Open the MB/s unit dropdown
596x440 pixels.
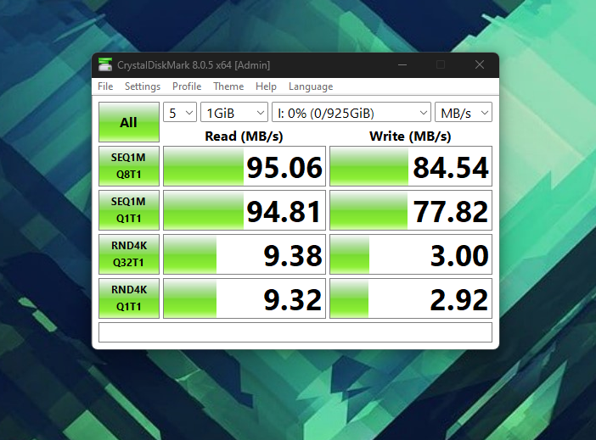click(464, 113)
